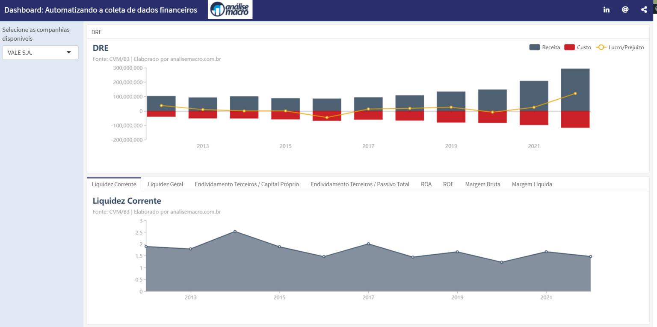Click the Lucro/Prejuizo line marker icon in legend
Image resolution: width=657 pixels, height=327 pixels.
[x=601, y=47]
